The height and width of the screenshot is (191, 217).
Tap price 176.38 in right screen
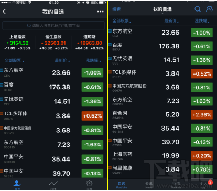[x=169, y=46]
